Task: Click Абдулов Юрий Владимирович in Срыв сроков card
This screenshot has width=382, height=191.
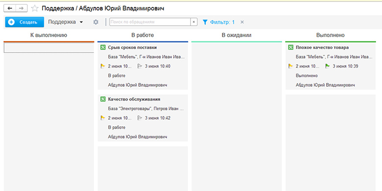Action: pos(138,85)
